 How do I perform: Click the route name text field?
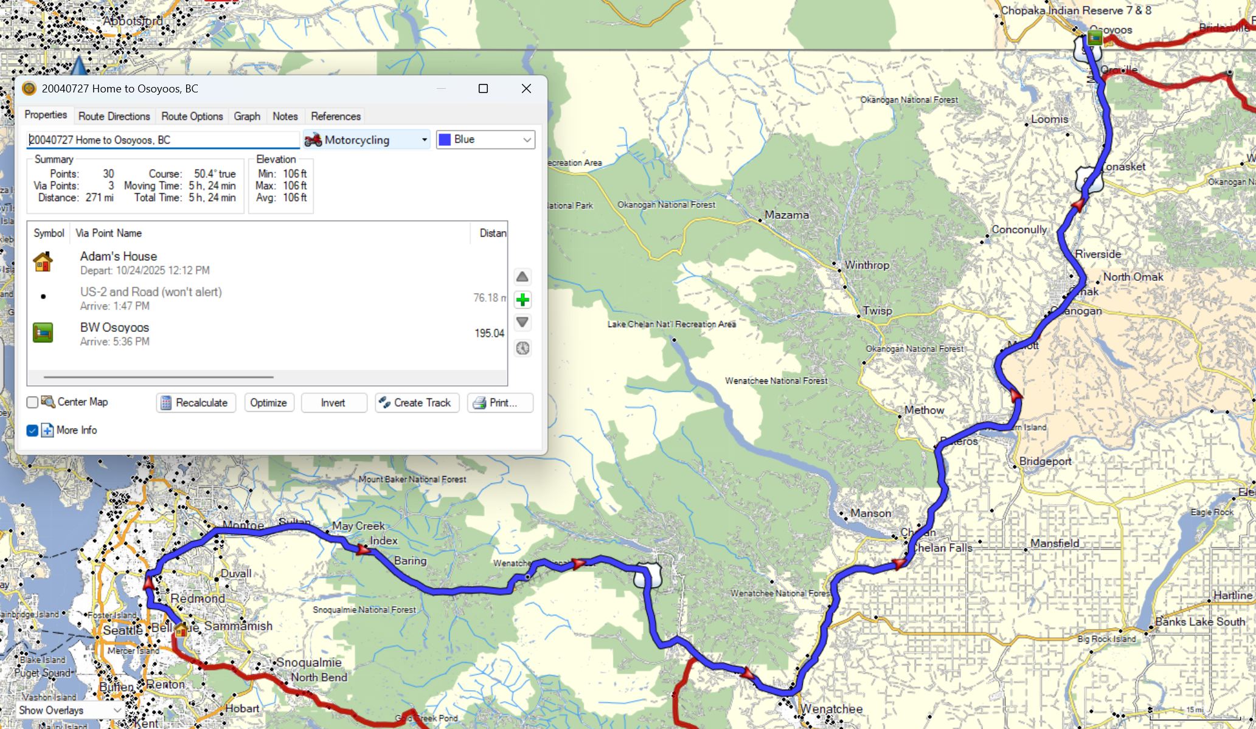click(x=163, y=140)
